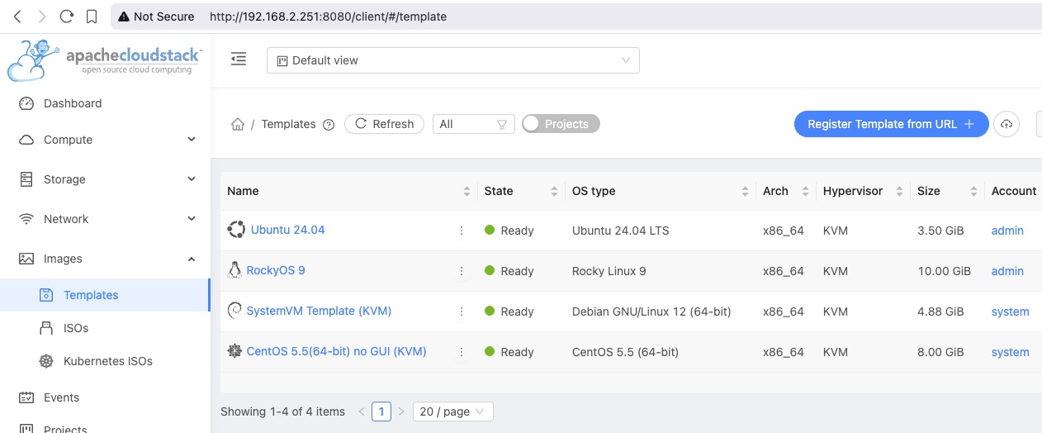The width and height of the screenshot is (1042, 433).
Task: Click the Refresh button
Action: point(384,124)
